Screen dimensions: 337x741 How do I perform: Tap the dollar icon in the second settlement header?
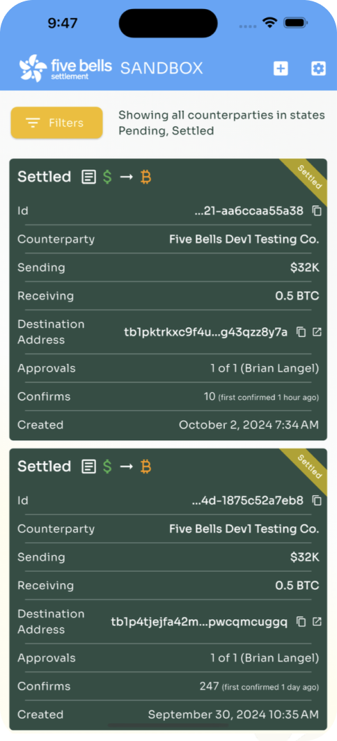(107, 467)
